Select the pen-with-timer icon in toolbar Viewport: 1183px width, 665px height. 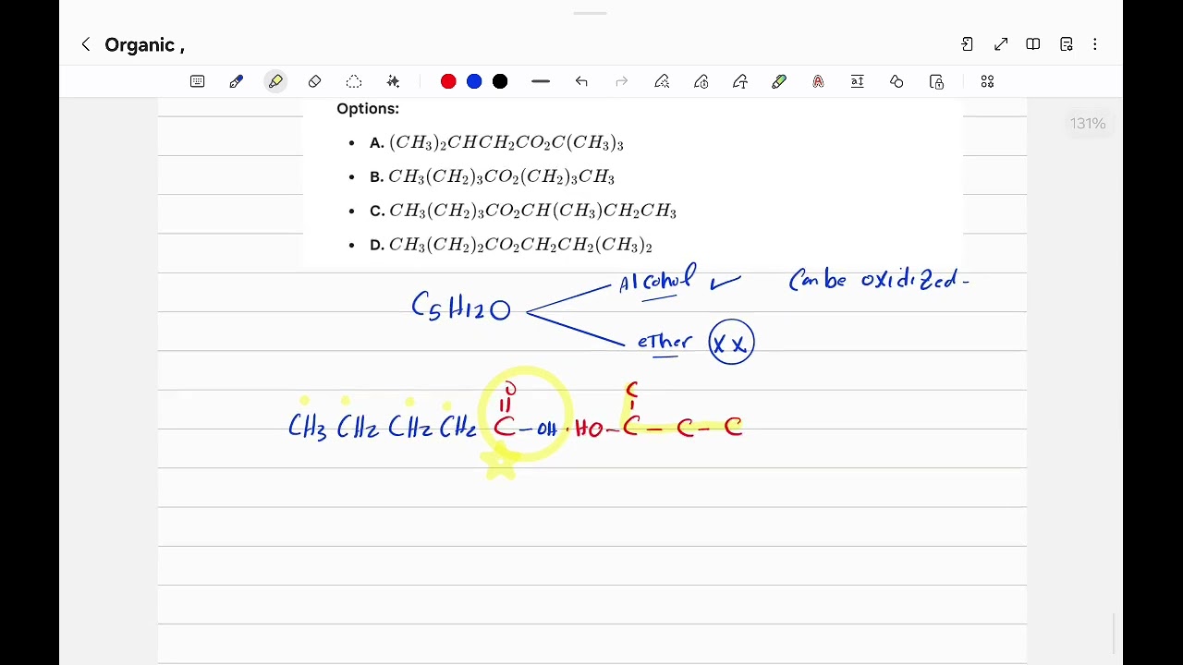701,81
